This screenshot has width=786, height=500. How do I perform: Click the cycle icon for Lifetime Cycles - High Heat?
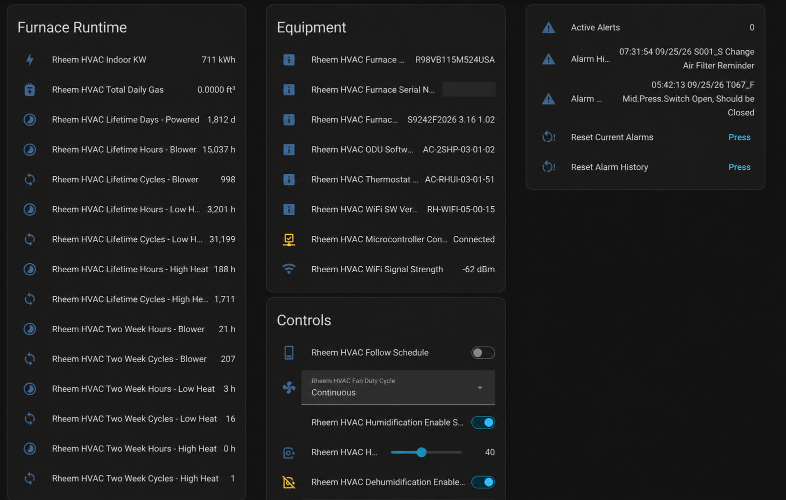pyautogui.click(x=30, y=299)
